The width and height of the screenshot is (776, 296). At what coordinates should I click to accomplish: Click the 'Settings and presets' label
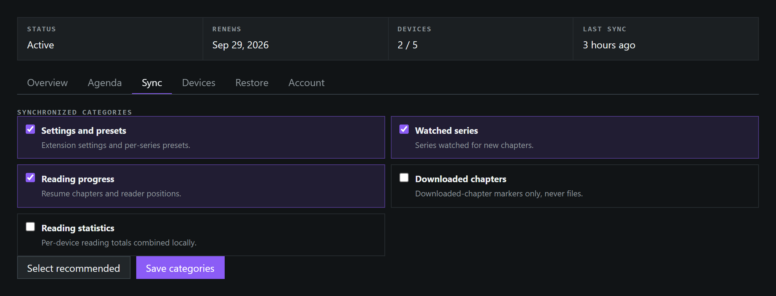(x=84, y=131)
